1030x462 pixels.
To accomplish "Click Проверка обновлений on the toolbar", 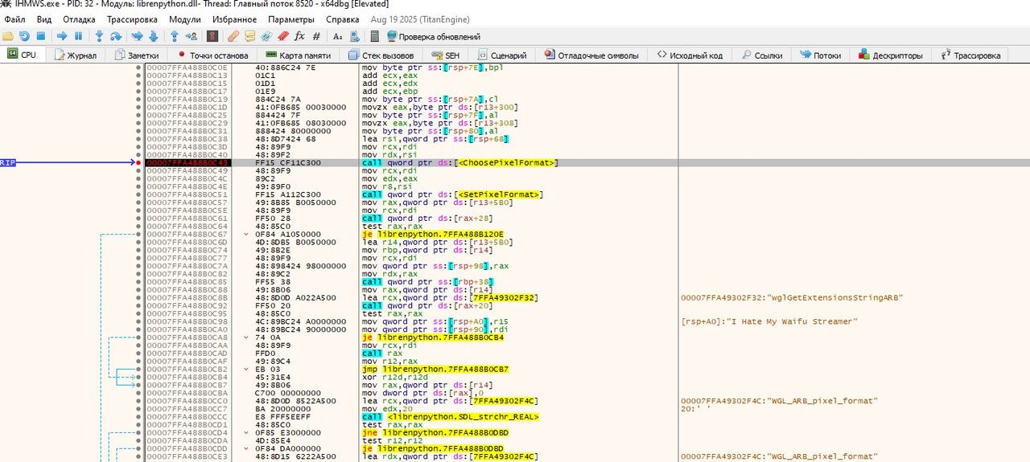I will coord(434,36).
